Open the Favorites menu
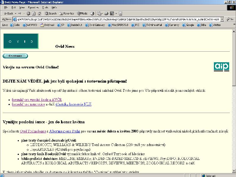Viewport: 236px width, 177px height. [33, 7]
